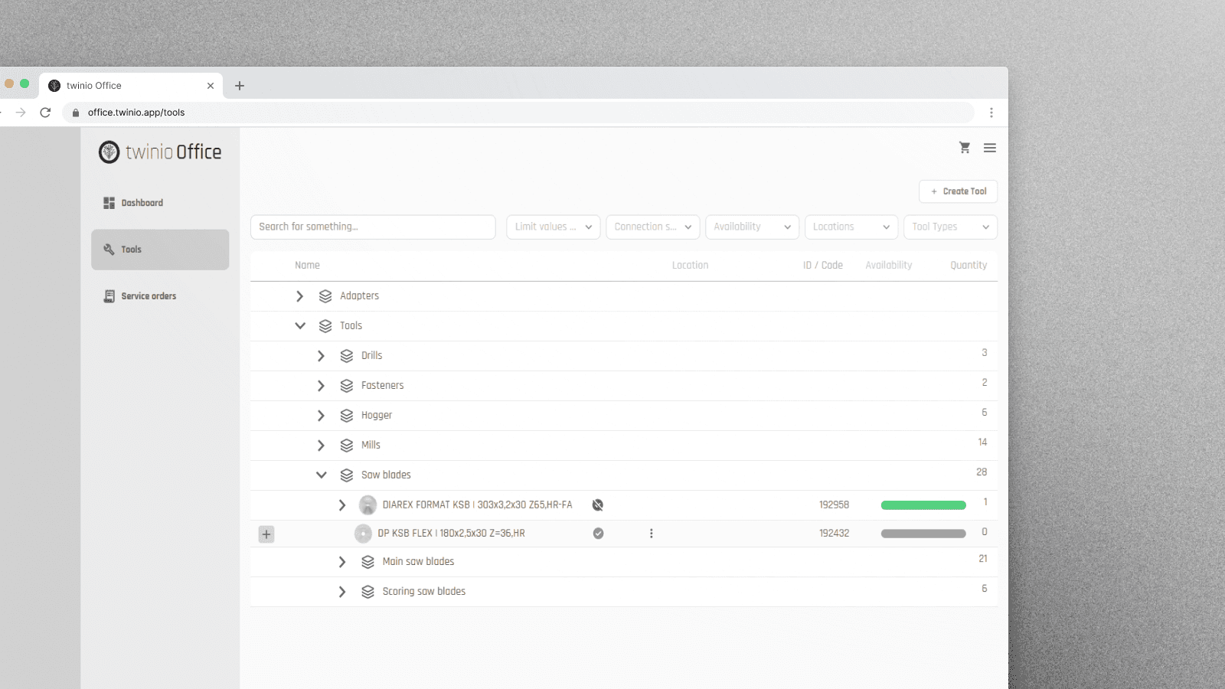Viewport: 1225px width, 689px height.
Task: Switch to the Service orders section
Action: tap(149, 296)
